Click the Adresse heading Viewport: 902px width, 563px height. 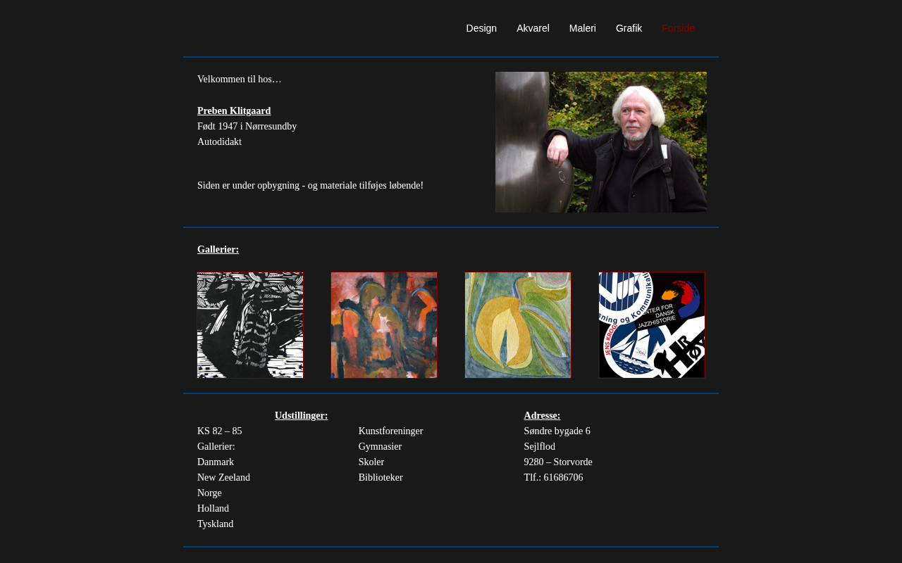click(x=542, y=416)
